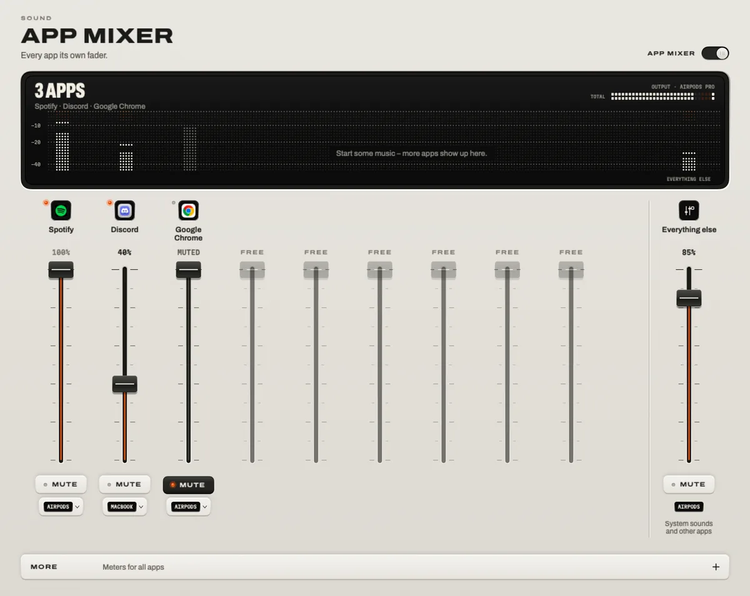Click the Google Chrome channel name label
Image resolution: width=750 pixels, height=596 pixels.
[188, 234]
